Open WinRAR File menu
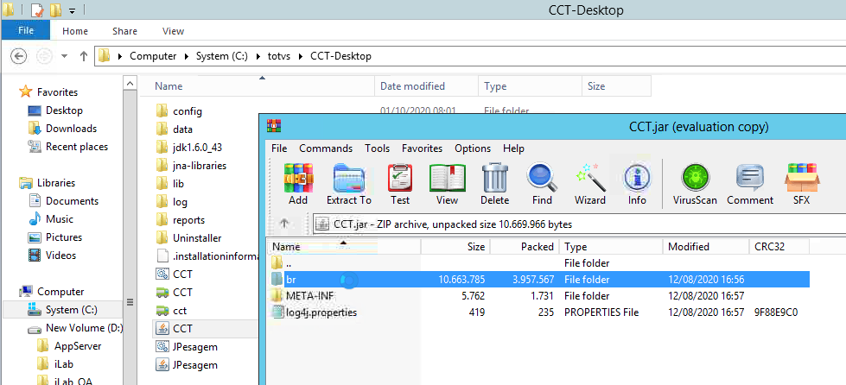Viewport: 846px width, 385px height. tap(279, 148)
